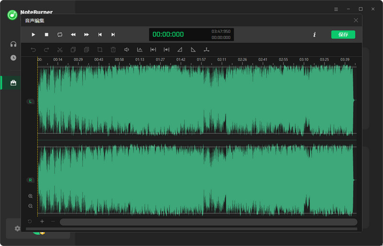Viewport: 383px width, 246px height.
Task: Toggle loop playback
Action: click(60, 34)
